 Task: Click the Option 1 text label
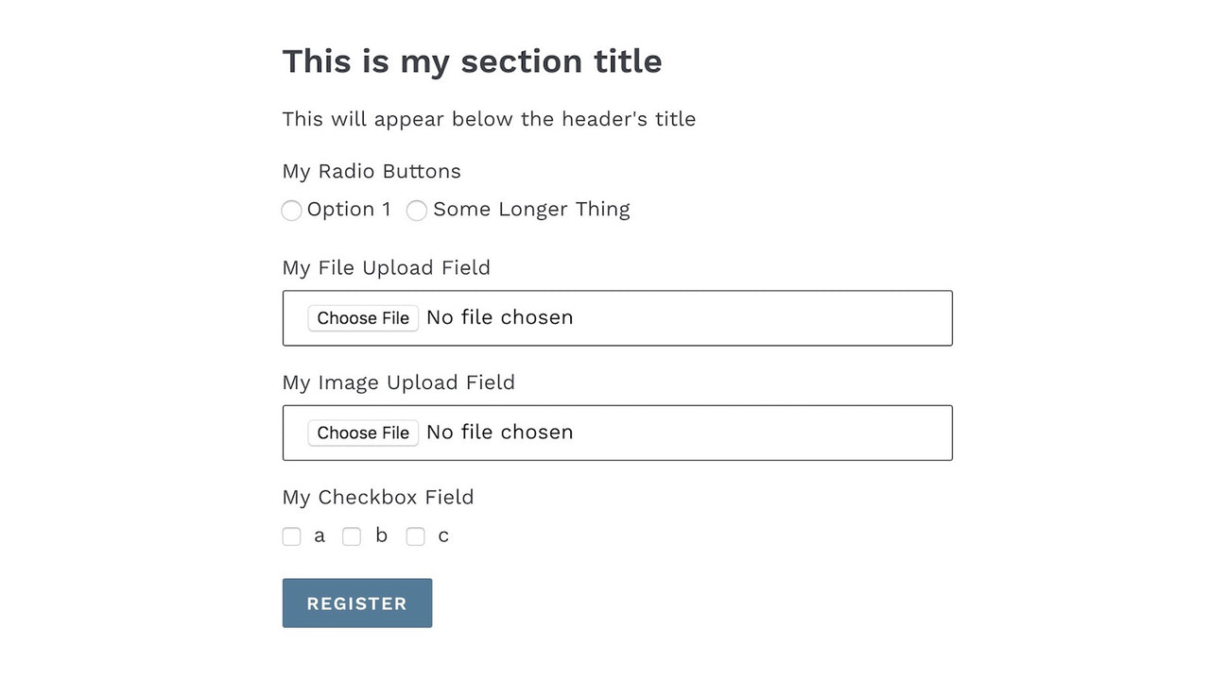[x=350, y=209]
